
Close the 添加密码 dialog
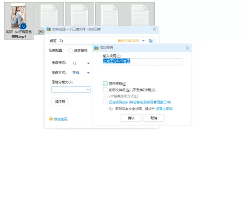(187, 48)
